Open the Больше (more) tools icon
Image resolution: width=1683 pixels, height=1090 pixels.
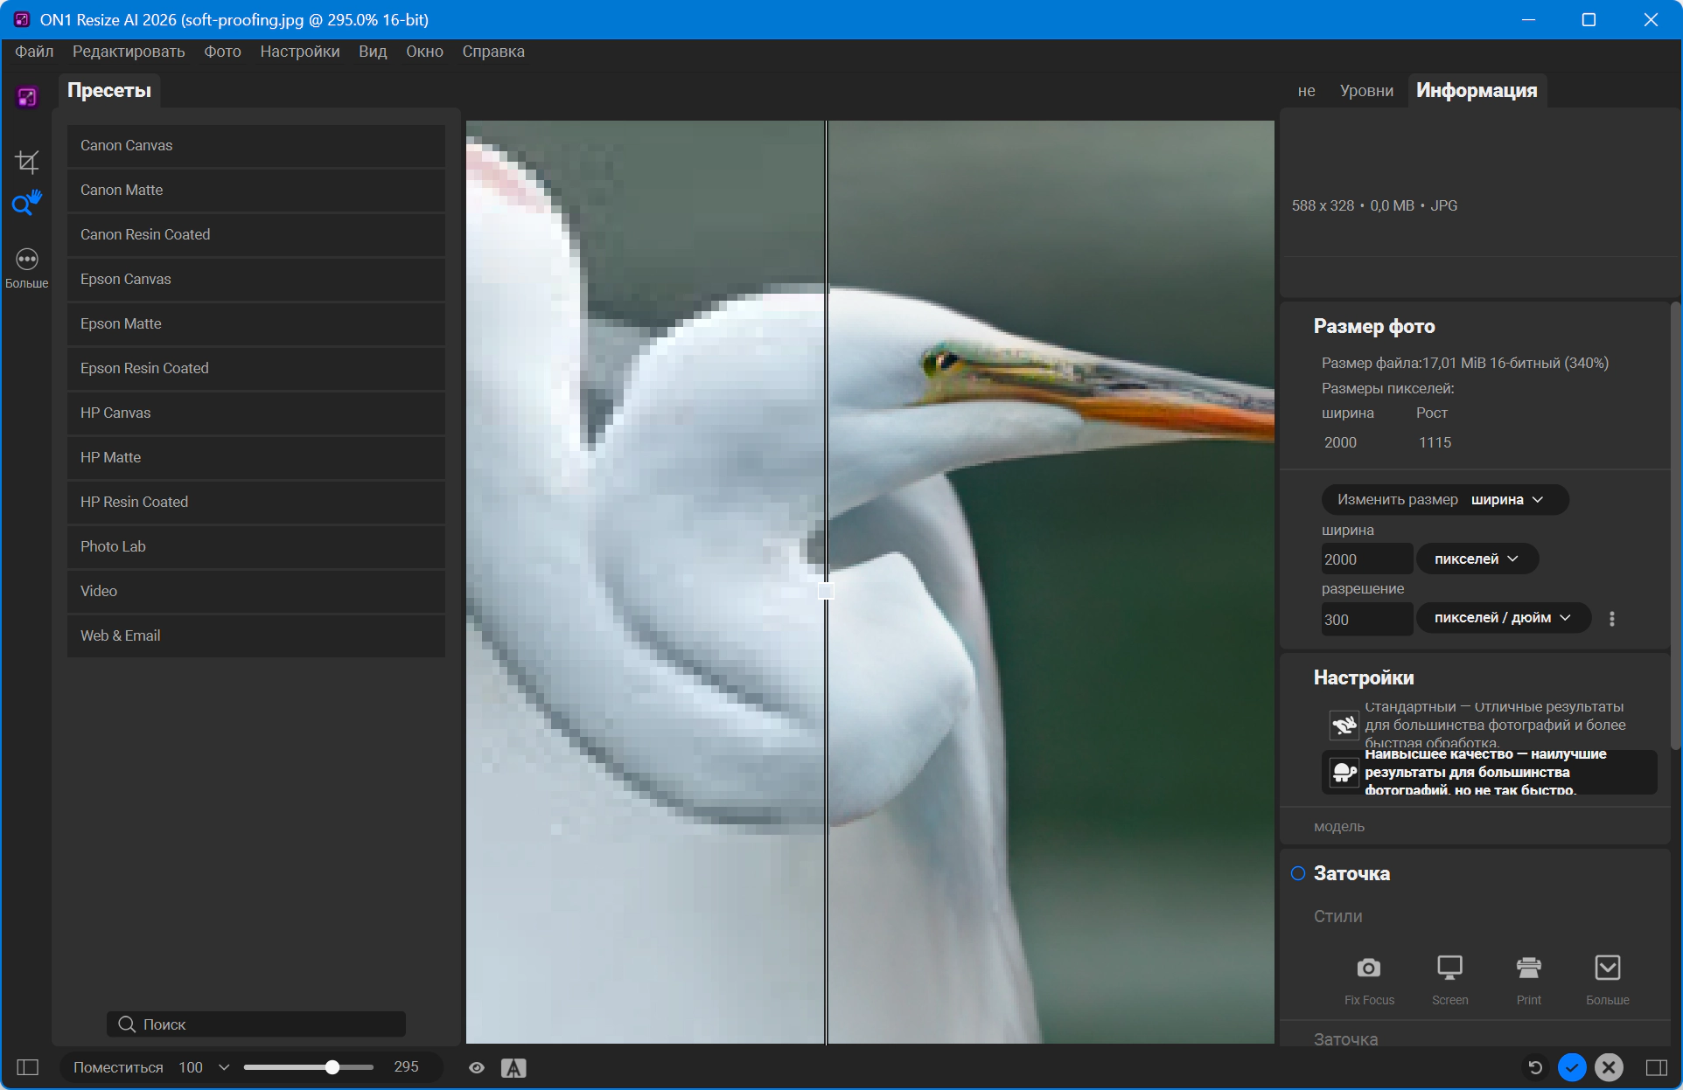point(27,260)
